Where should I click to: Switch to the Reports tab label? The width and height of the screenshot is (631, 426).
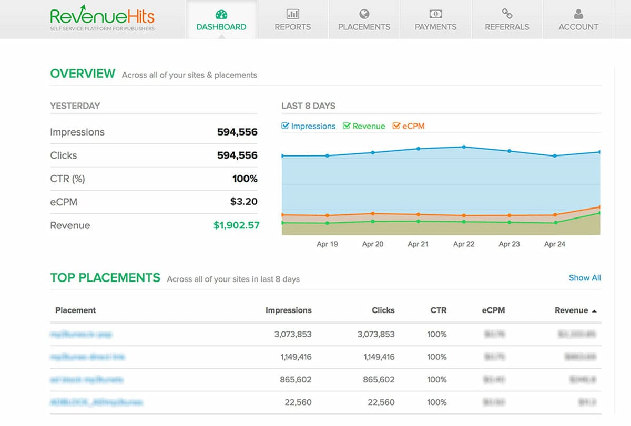292,27
